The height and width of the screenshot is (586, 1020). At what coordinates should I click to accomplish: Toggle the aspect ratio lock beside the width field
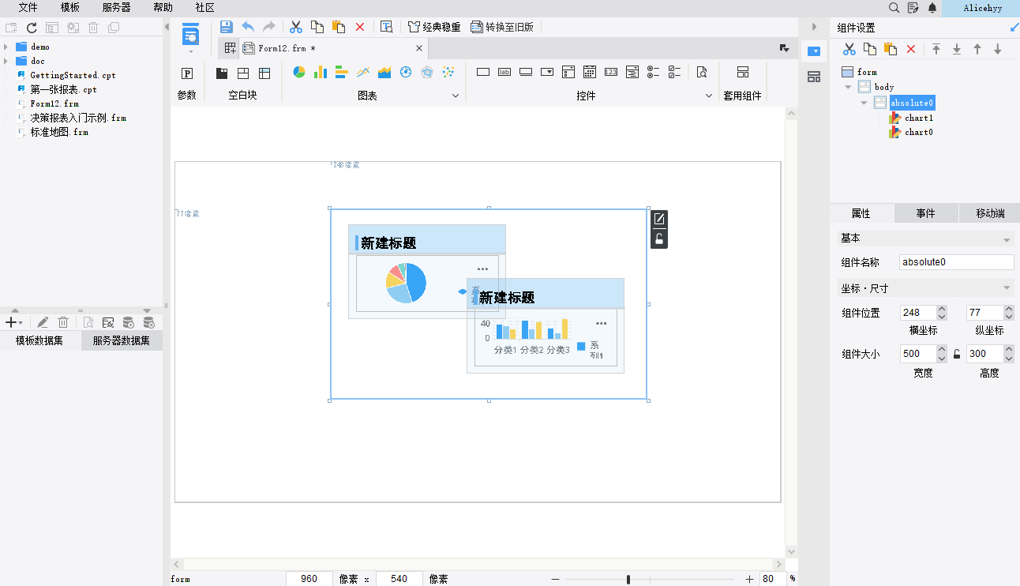957,354
